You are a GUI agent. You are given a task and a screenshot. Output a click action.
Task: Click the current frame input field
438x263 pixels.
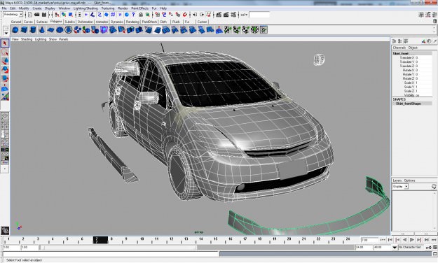click(x=369, y=240)
